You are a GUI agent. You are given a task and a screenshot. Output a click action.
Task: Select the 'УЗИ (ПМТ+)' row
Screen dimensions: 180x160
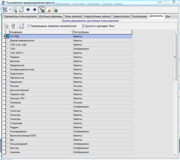coord(69,53)
